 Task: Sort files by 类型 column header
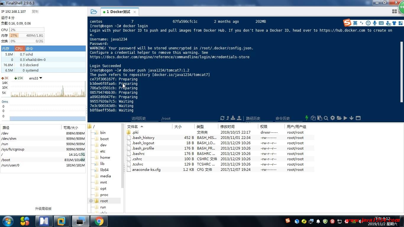point(206,127)
